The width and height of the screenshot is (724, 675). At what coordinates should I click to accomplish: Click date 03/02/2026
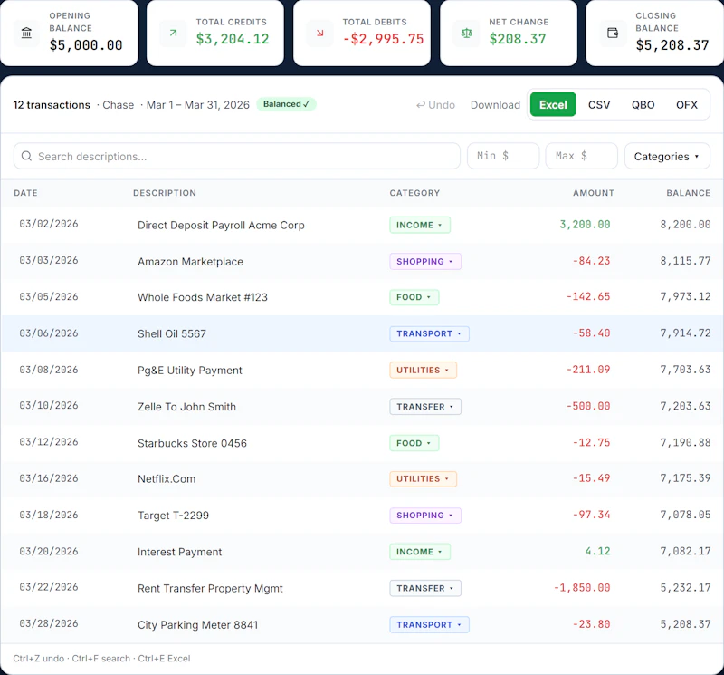pos(49,224)
